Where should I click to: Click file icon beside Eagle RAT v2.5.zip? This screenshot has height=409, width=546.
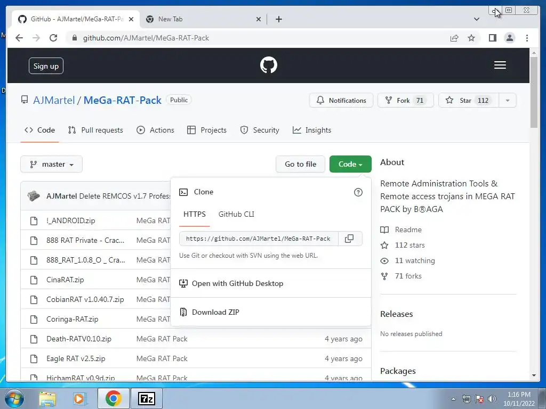pos(34,358)
